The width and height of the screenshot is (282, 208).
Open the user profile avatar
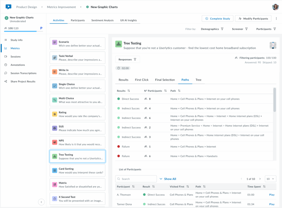pyautogui.click(x=275, y=7)
